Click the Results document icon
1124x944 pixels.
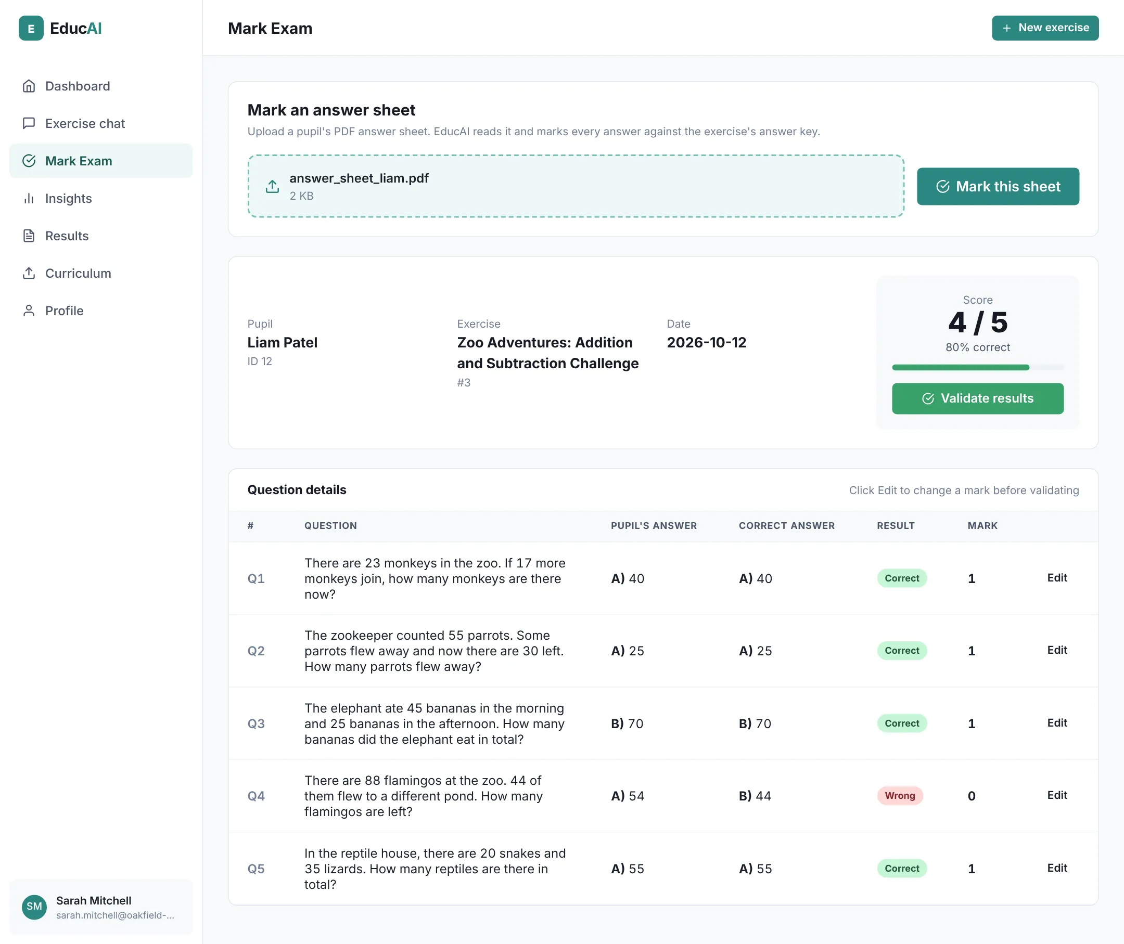coord(29,236)
